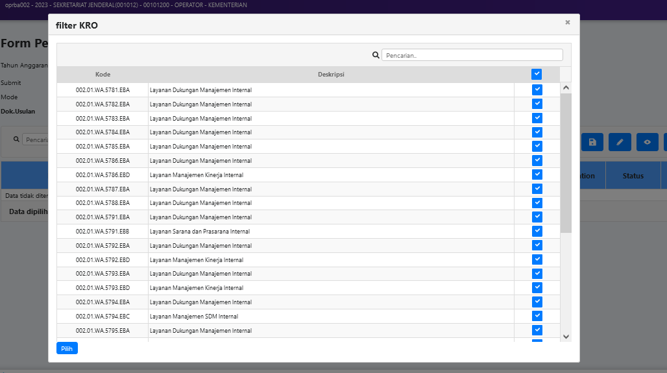Select the 002.01.WA.5783.EBA code cell

coord(103,119)
